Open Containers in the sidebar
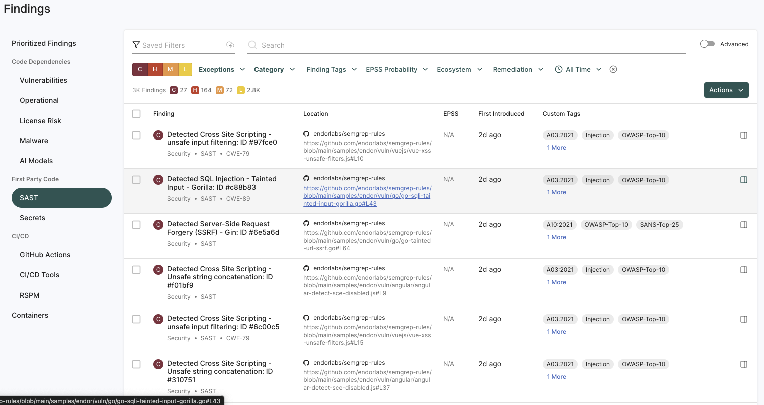 tap(30, 315)
